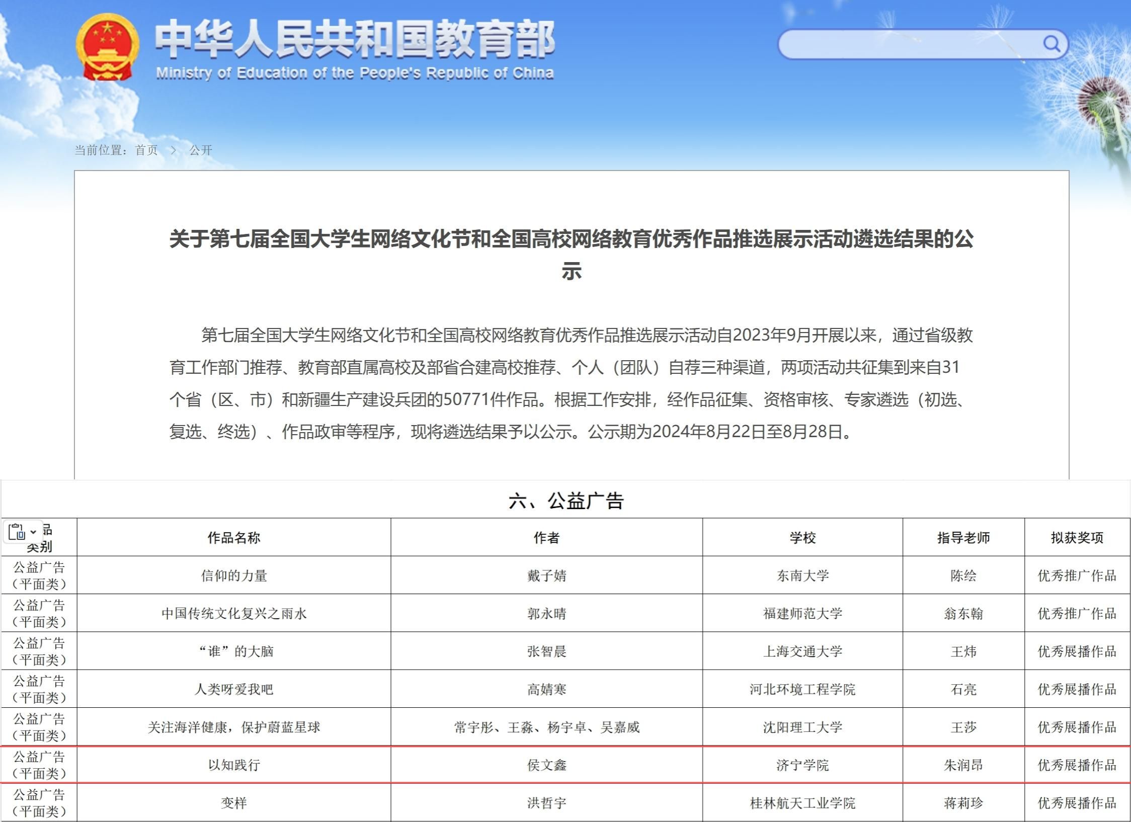
Task: Click the 六、公益广告 section heading
Action: point(566,501)
